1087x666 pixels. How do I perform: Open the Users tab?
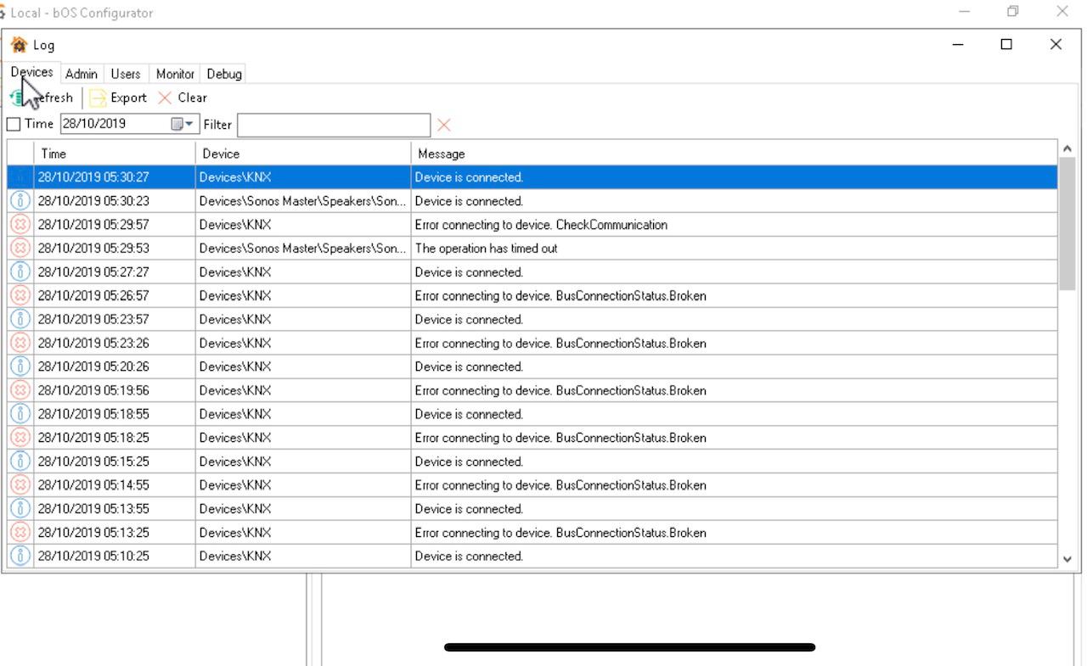click(126, 74)
